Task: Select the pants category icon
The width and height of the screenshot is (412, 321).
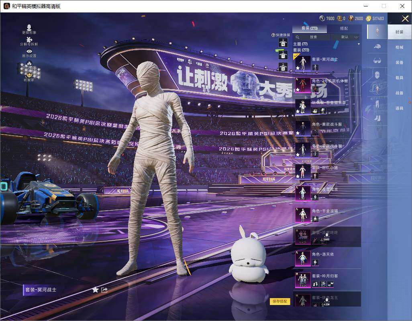Action: (377, 104)
